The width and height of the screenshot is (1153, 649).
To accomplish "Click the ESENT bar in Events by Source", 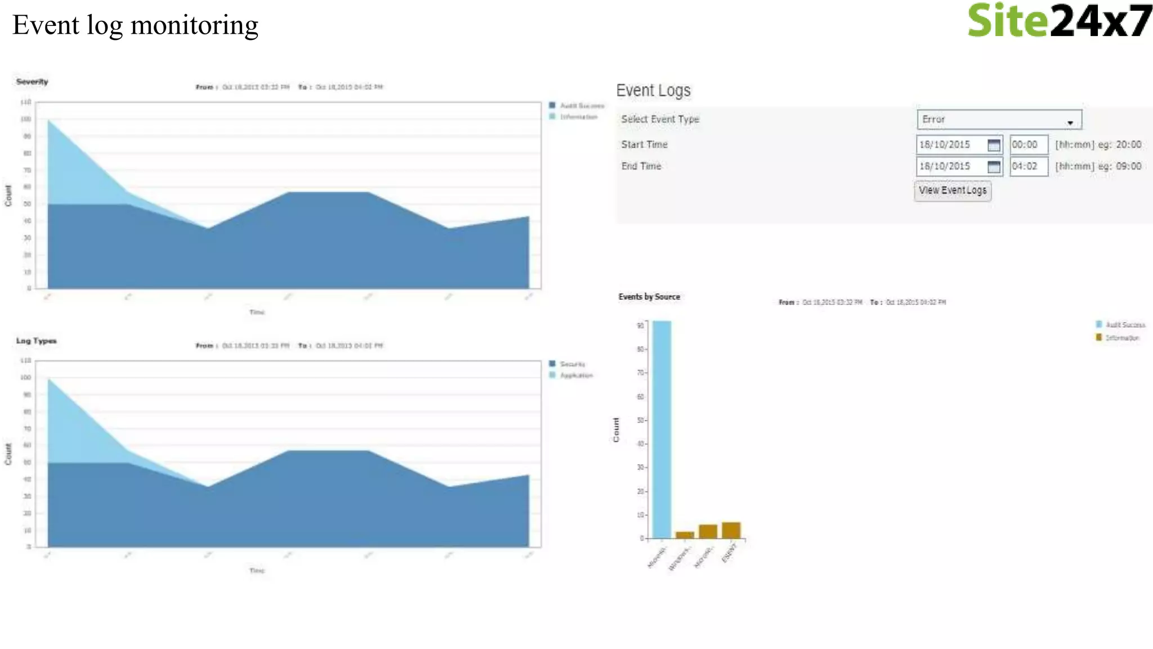I will tap(731, 530).
